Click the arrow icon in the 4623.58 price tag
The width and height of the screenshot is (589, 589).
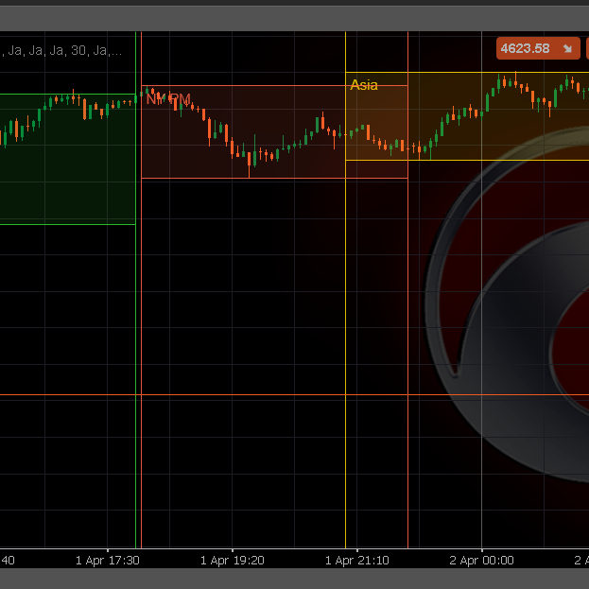[x=567, y=48]
